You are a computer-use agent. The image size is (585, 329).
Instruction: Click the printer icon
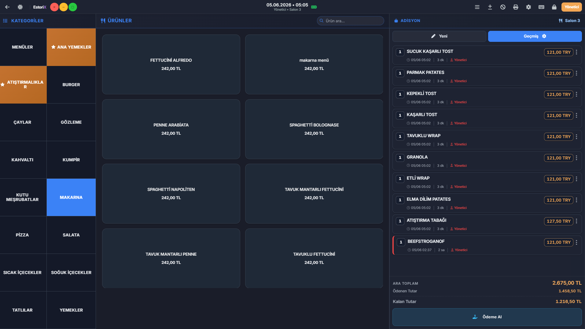[516, 7]
